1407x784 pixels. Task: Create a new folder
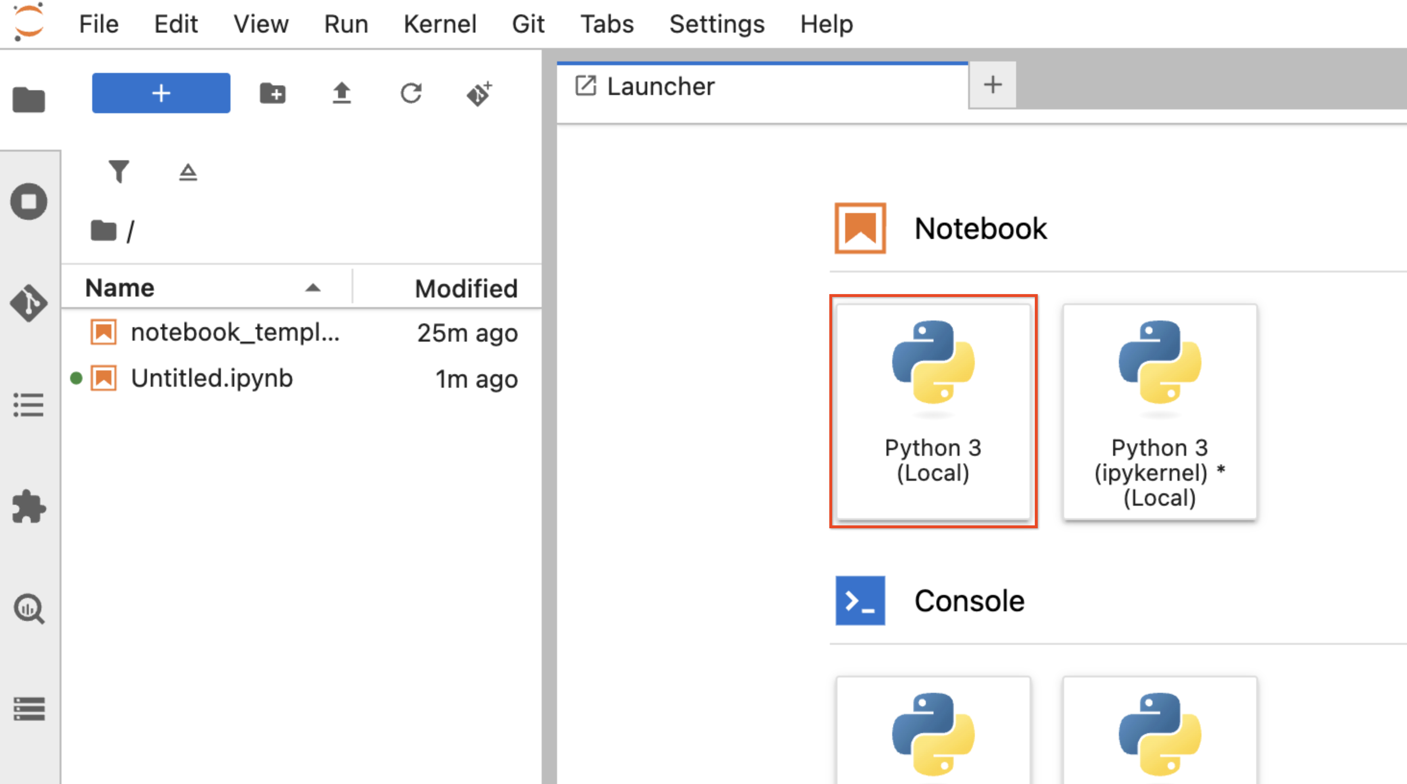[x=273, y=93]
